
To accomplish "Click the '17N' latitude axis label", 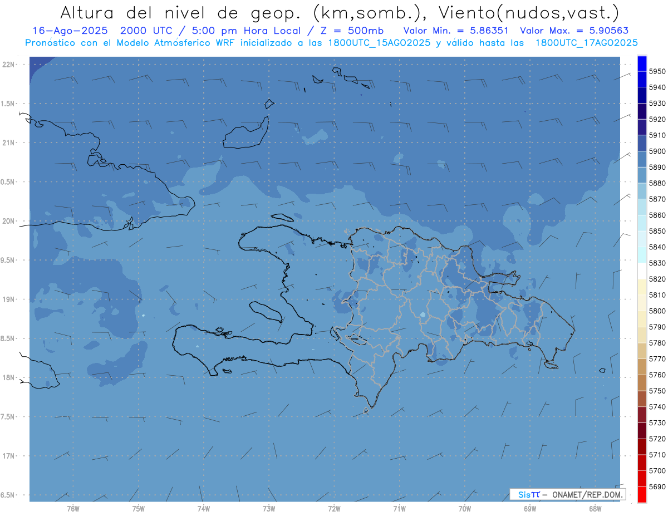I will [x=9, y=456].
